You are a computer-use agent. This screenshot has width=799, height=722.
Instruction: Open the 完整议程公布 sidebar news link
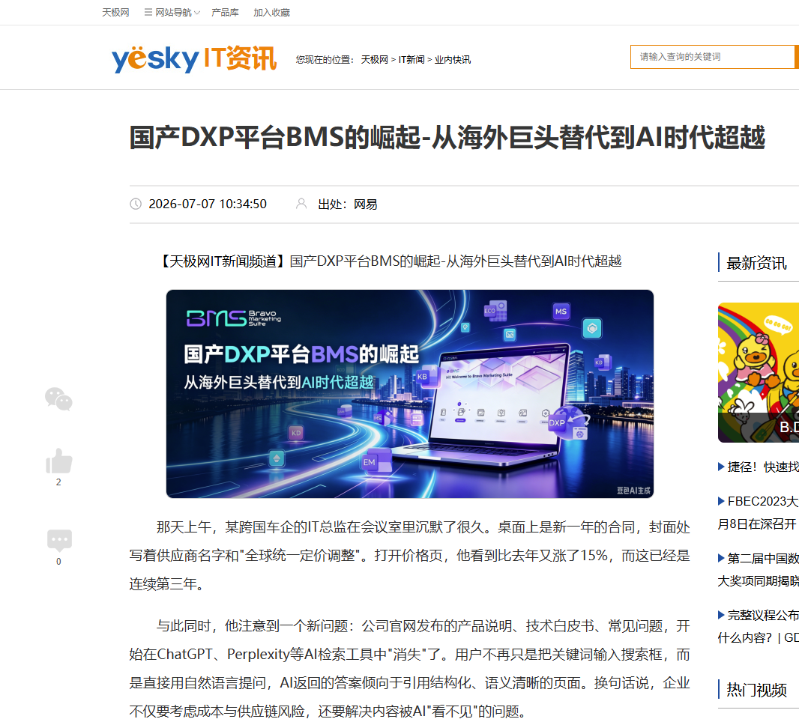point(759,626)
